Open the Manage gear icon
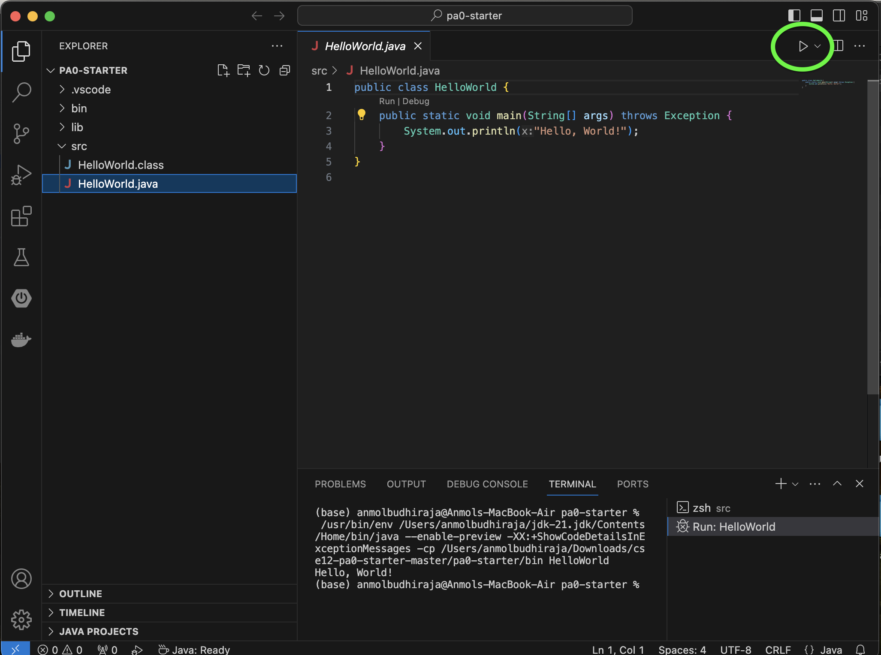This screenshot has width=881, height=655. click(x=21, y=620)
